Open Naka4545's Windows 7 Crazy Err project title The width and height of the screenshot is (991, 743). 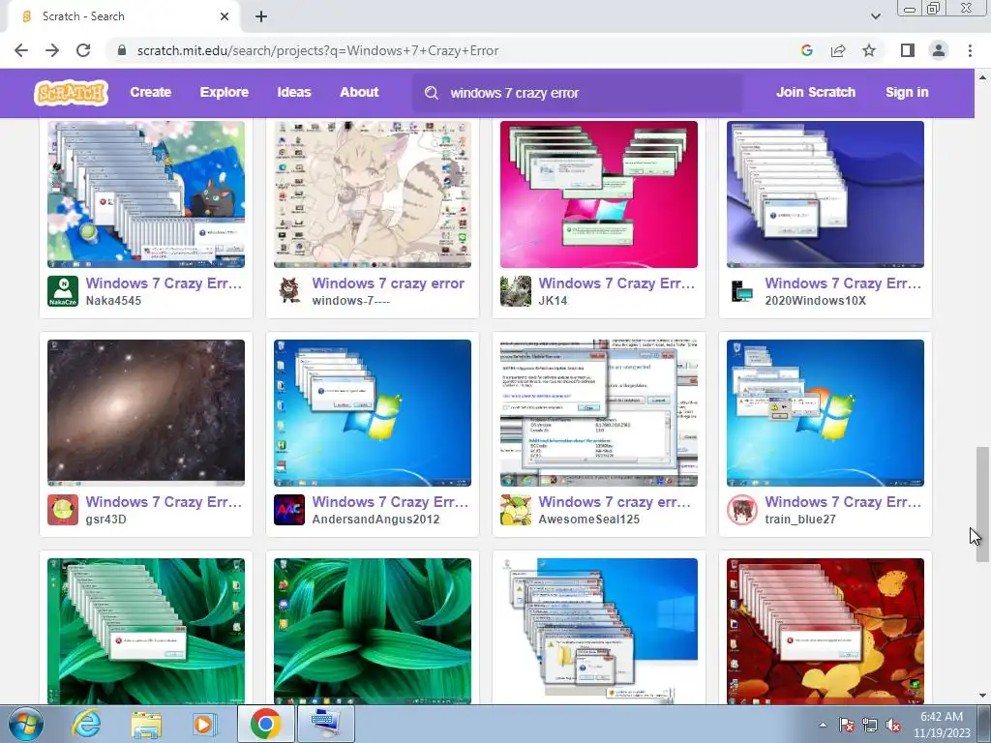click(164, 283)
